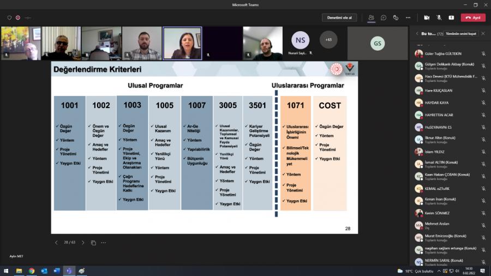Click the shield security icon
Viewport: 491px width, 276px height.
point(9,17)
